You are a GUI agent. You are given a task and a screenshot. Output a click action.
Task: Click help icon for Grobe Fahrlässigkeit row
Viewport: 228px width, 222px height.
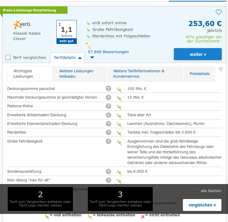pyautogui.click(x=108, y=141)
